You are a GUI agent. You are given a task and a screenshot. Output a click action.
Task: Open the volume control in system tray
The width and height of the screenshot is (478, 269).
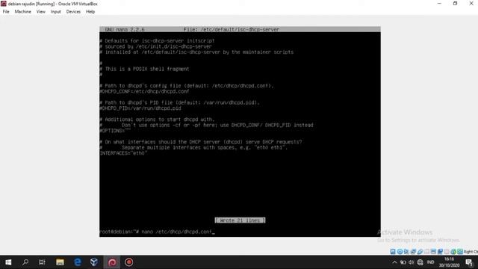pos(412,262)
